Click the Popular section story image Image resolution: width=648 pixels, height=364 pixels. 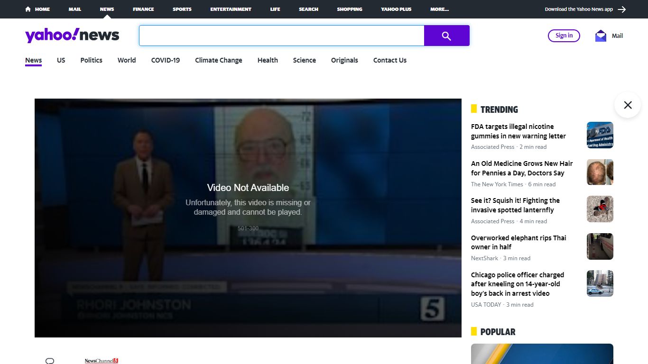pos(542,354)
